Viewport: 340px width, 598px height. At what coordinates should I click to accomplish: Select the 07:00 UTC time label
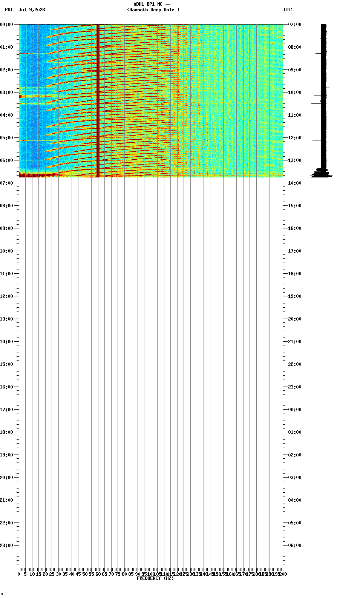(x=294, y=25)
